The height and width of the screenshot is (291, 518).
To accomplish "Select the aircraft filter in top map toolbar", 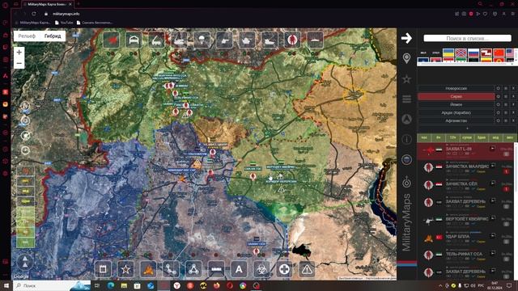I will tap(112, 40).
